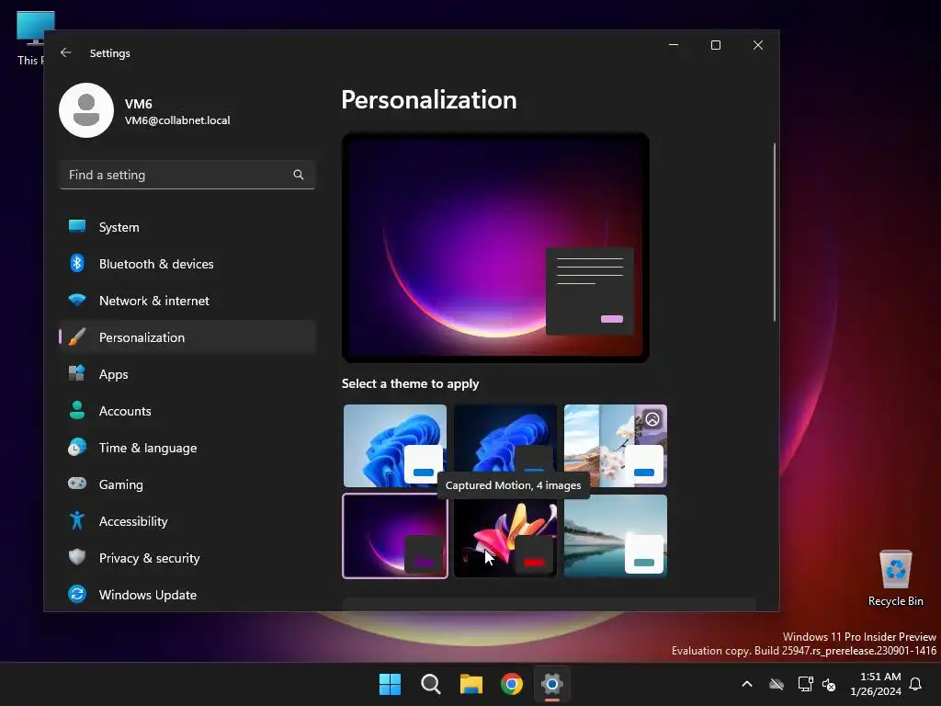Open the Recycle Bin desktop icon
This screenshot has height=706, width=941.
(895, 577)
